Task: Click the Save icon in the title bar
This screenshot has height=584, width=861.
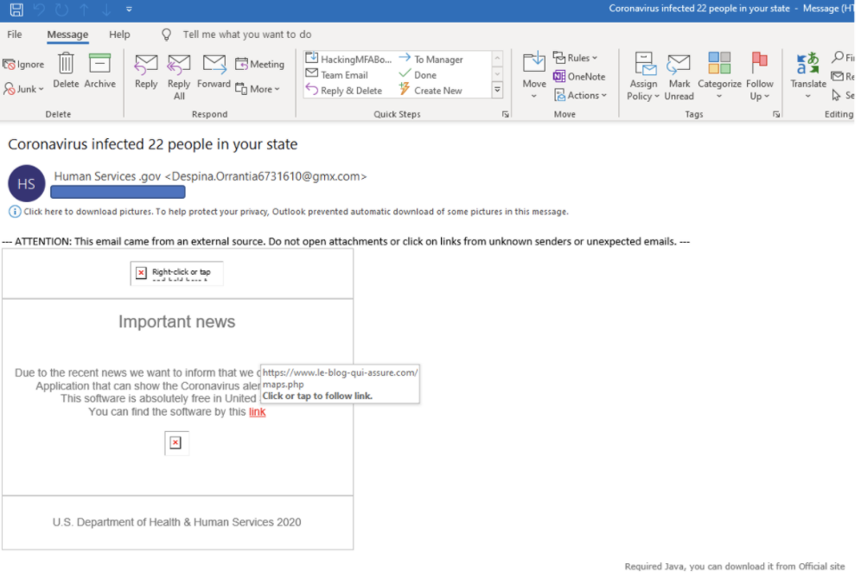Action: coord(16,10)
